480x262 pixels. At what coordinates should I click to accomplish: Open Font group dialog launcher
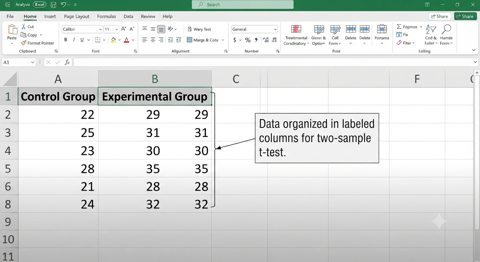pyautogui.click(x=135, y=51)
